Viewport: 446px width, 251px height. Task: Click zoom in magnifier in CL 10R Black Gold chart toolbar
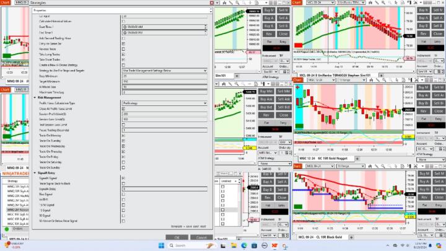pos(383,166)
